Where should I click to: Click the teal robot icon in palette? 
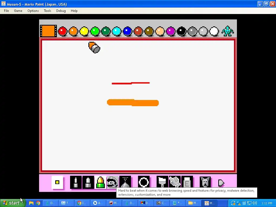[227, 31]
